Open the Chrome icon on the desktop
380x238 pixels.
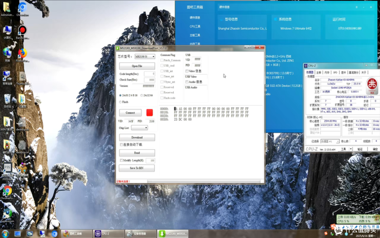click(x=7, y=191)
